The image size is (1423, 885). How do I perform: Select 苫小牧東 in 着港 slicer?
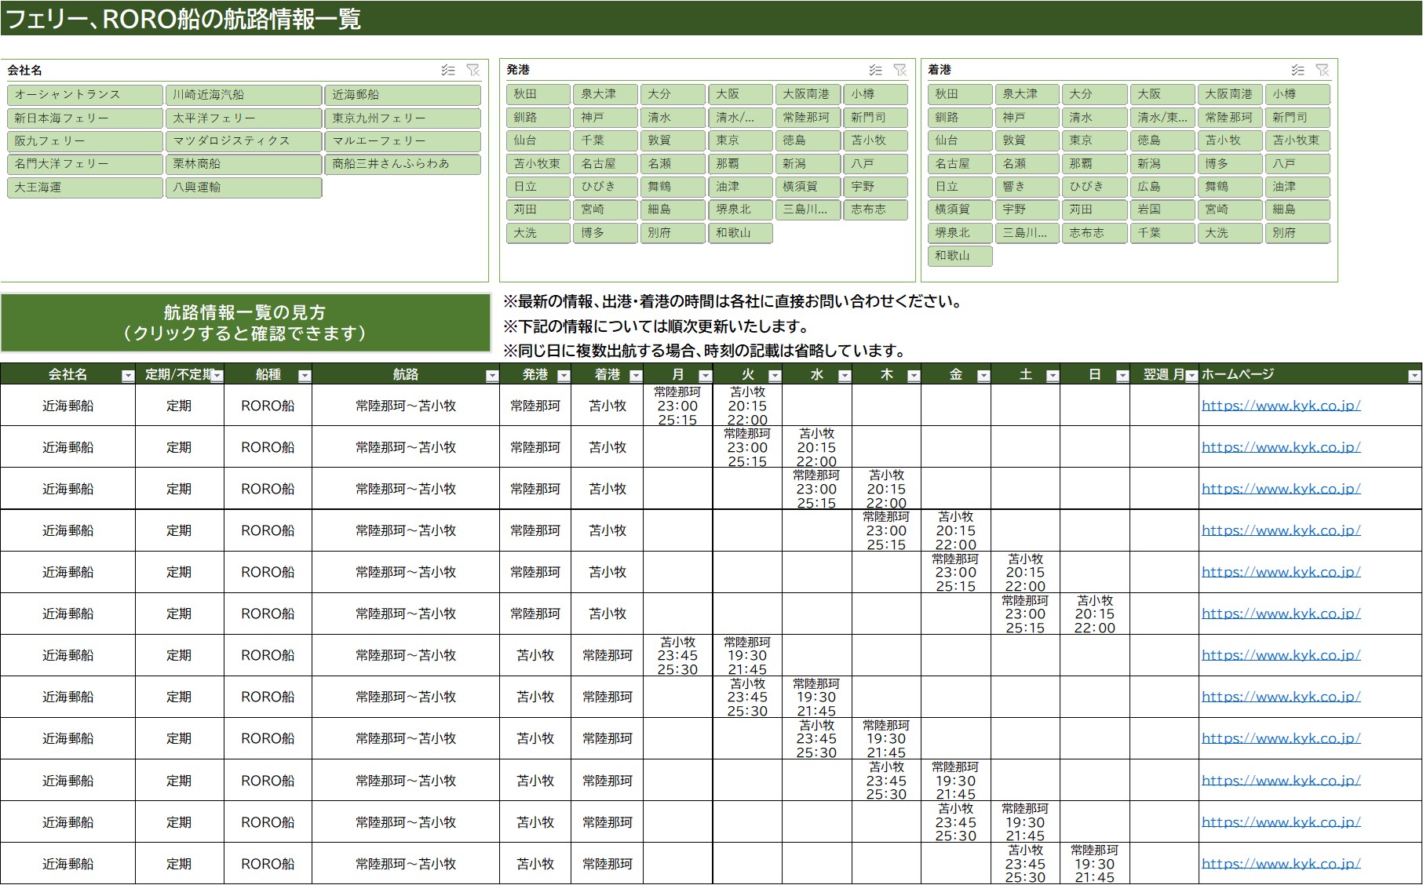1297,140
